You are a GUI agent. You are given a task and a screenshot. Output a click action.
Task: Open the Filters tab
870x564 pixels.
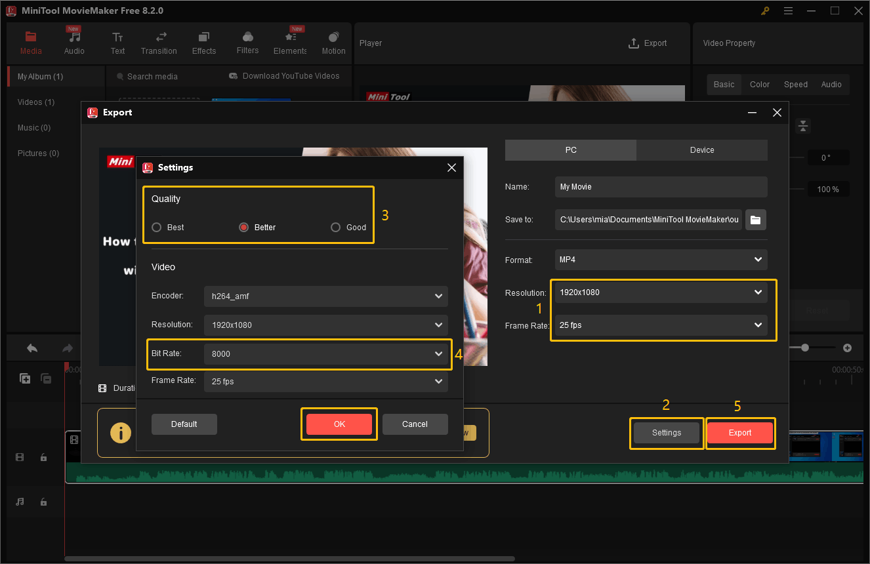click(x=247, y=43)
